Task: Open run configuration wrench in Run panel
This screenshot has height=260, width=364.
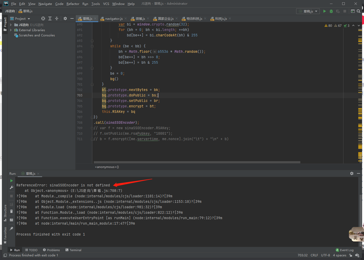Action: click(11, 187)
